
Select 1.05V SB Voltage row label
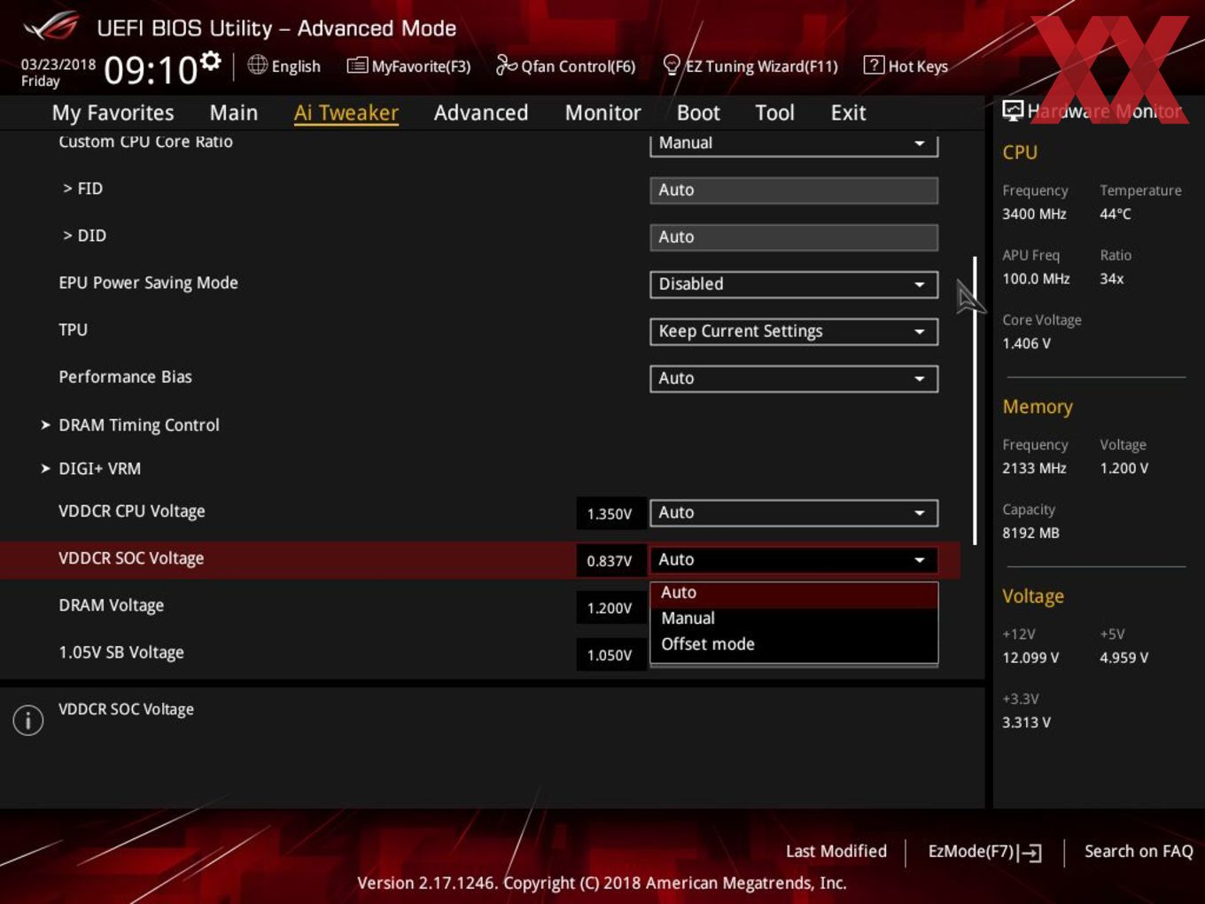[121, 652]
